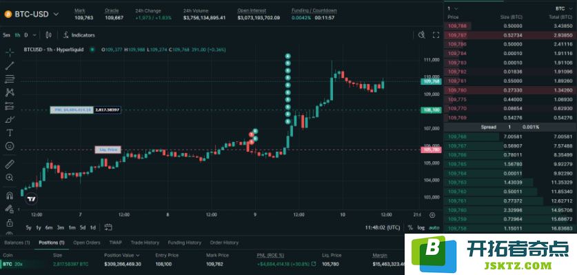Switch to the TWAP tab
The height and width of the screenshot is (275, 577).
[x=116, y=243]
